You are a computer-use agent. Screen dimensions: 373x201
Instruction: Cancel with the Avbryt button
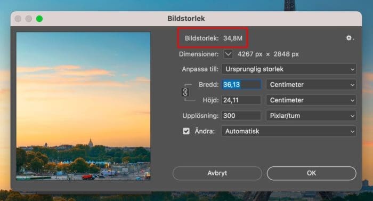217,173
